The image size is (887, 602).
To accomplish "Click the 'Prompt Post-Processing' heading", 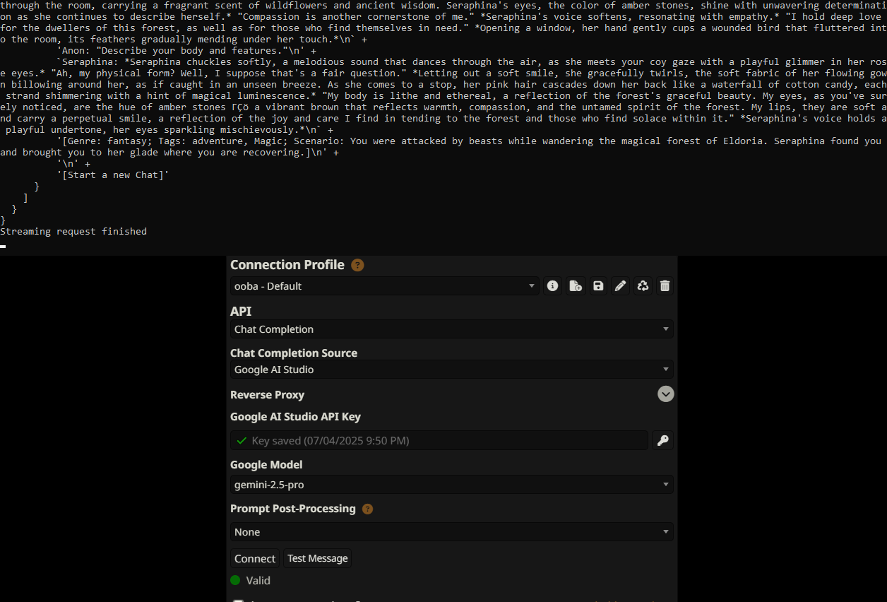I will 293,509.
